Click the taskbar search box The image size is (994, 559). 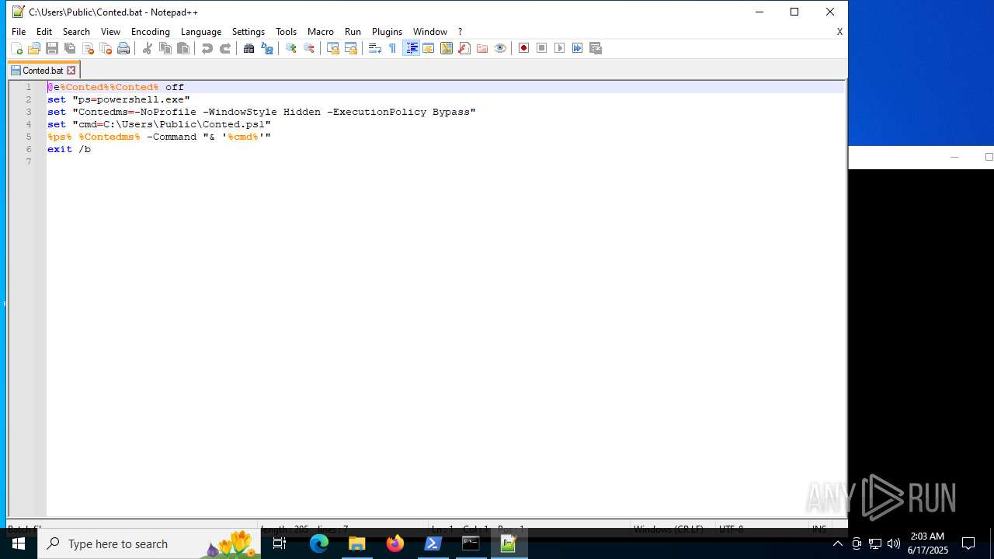pyautogui.click(x=151, y=543)
